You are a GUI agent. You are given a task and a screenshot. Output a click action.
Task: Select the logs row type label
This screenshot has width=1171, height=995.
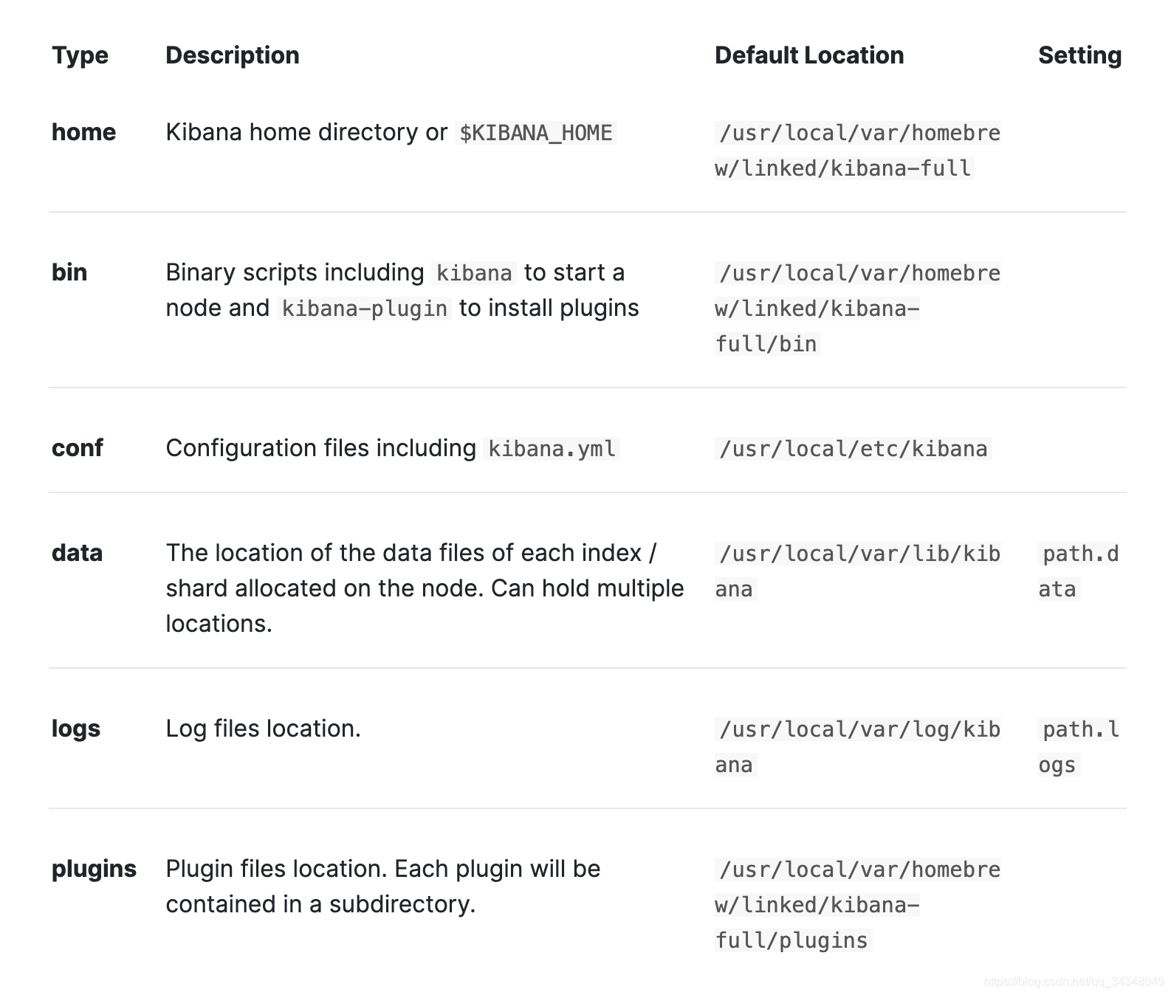point(76,729)
